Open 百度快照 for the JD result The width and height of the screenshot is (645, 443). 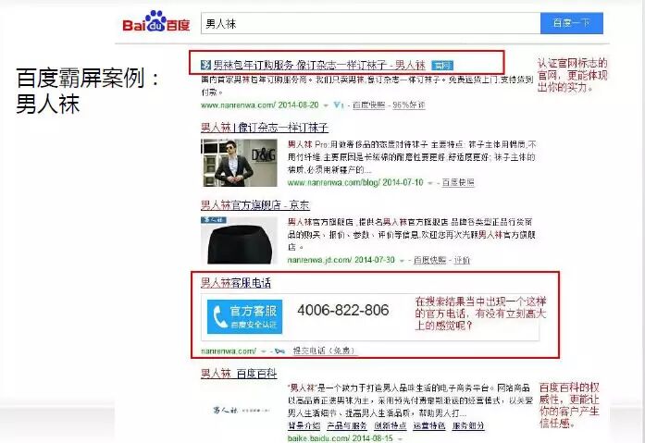(430, 260)
